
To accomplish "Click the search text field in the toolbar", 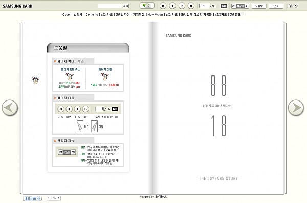I will click(x=109, y=6).
